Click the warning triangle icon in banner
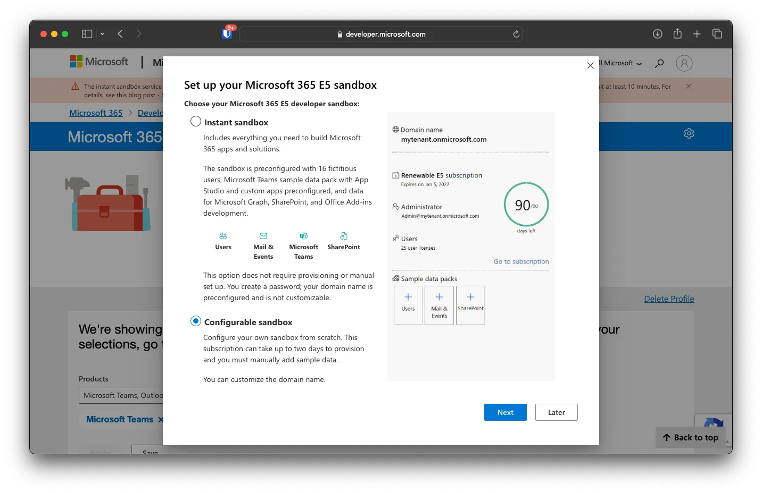Screen dimensions: 762x493 (75, 86)
